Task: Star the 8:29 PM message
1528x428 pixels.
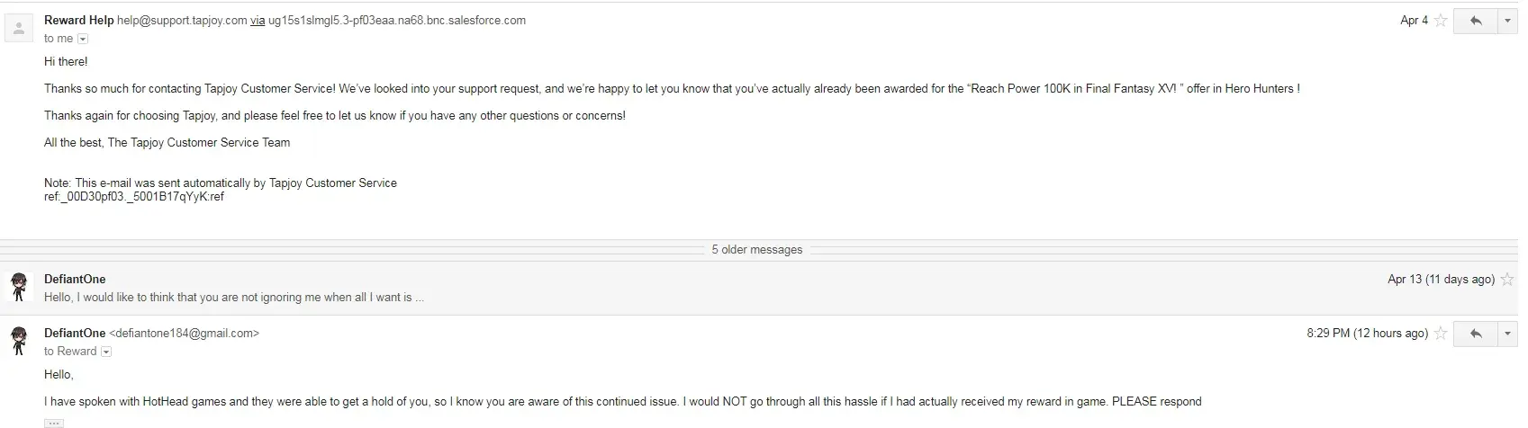Action: (1441, 334)
